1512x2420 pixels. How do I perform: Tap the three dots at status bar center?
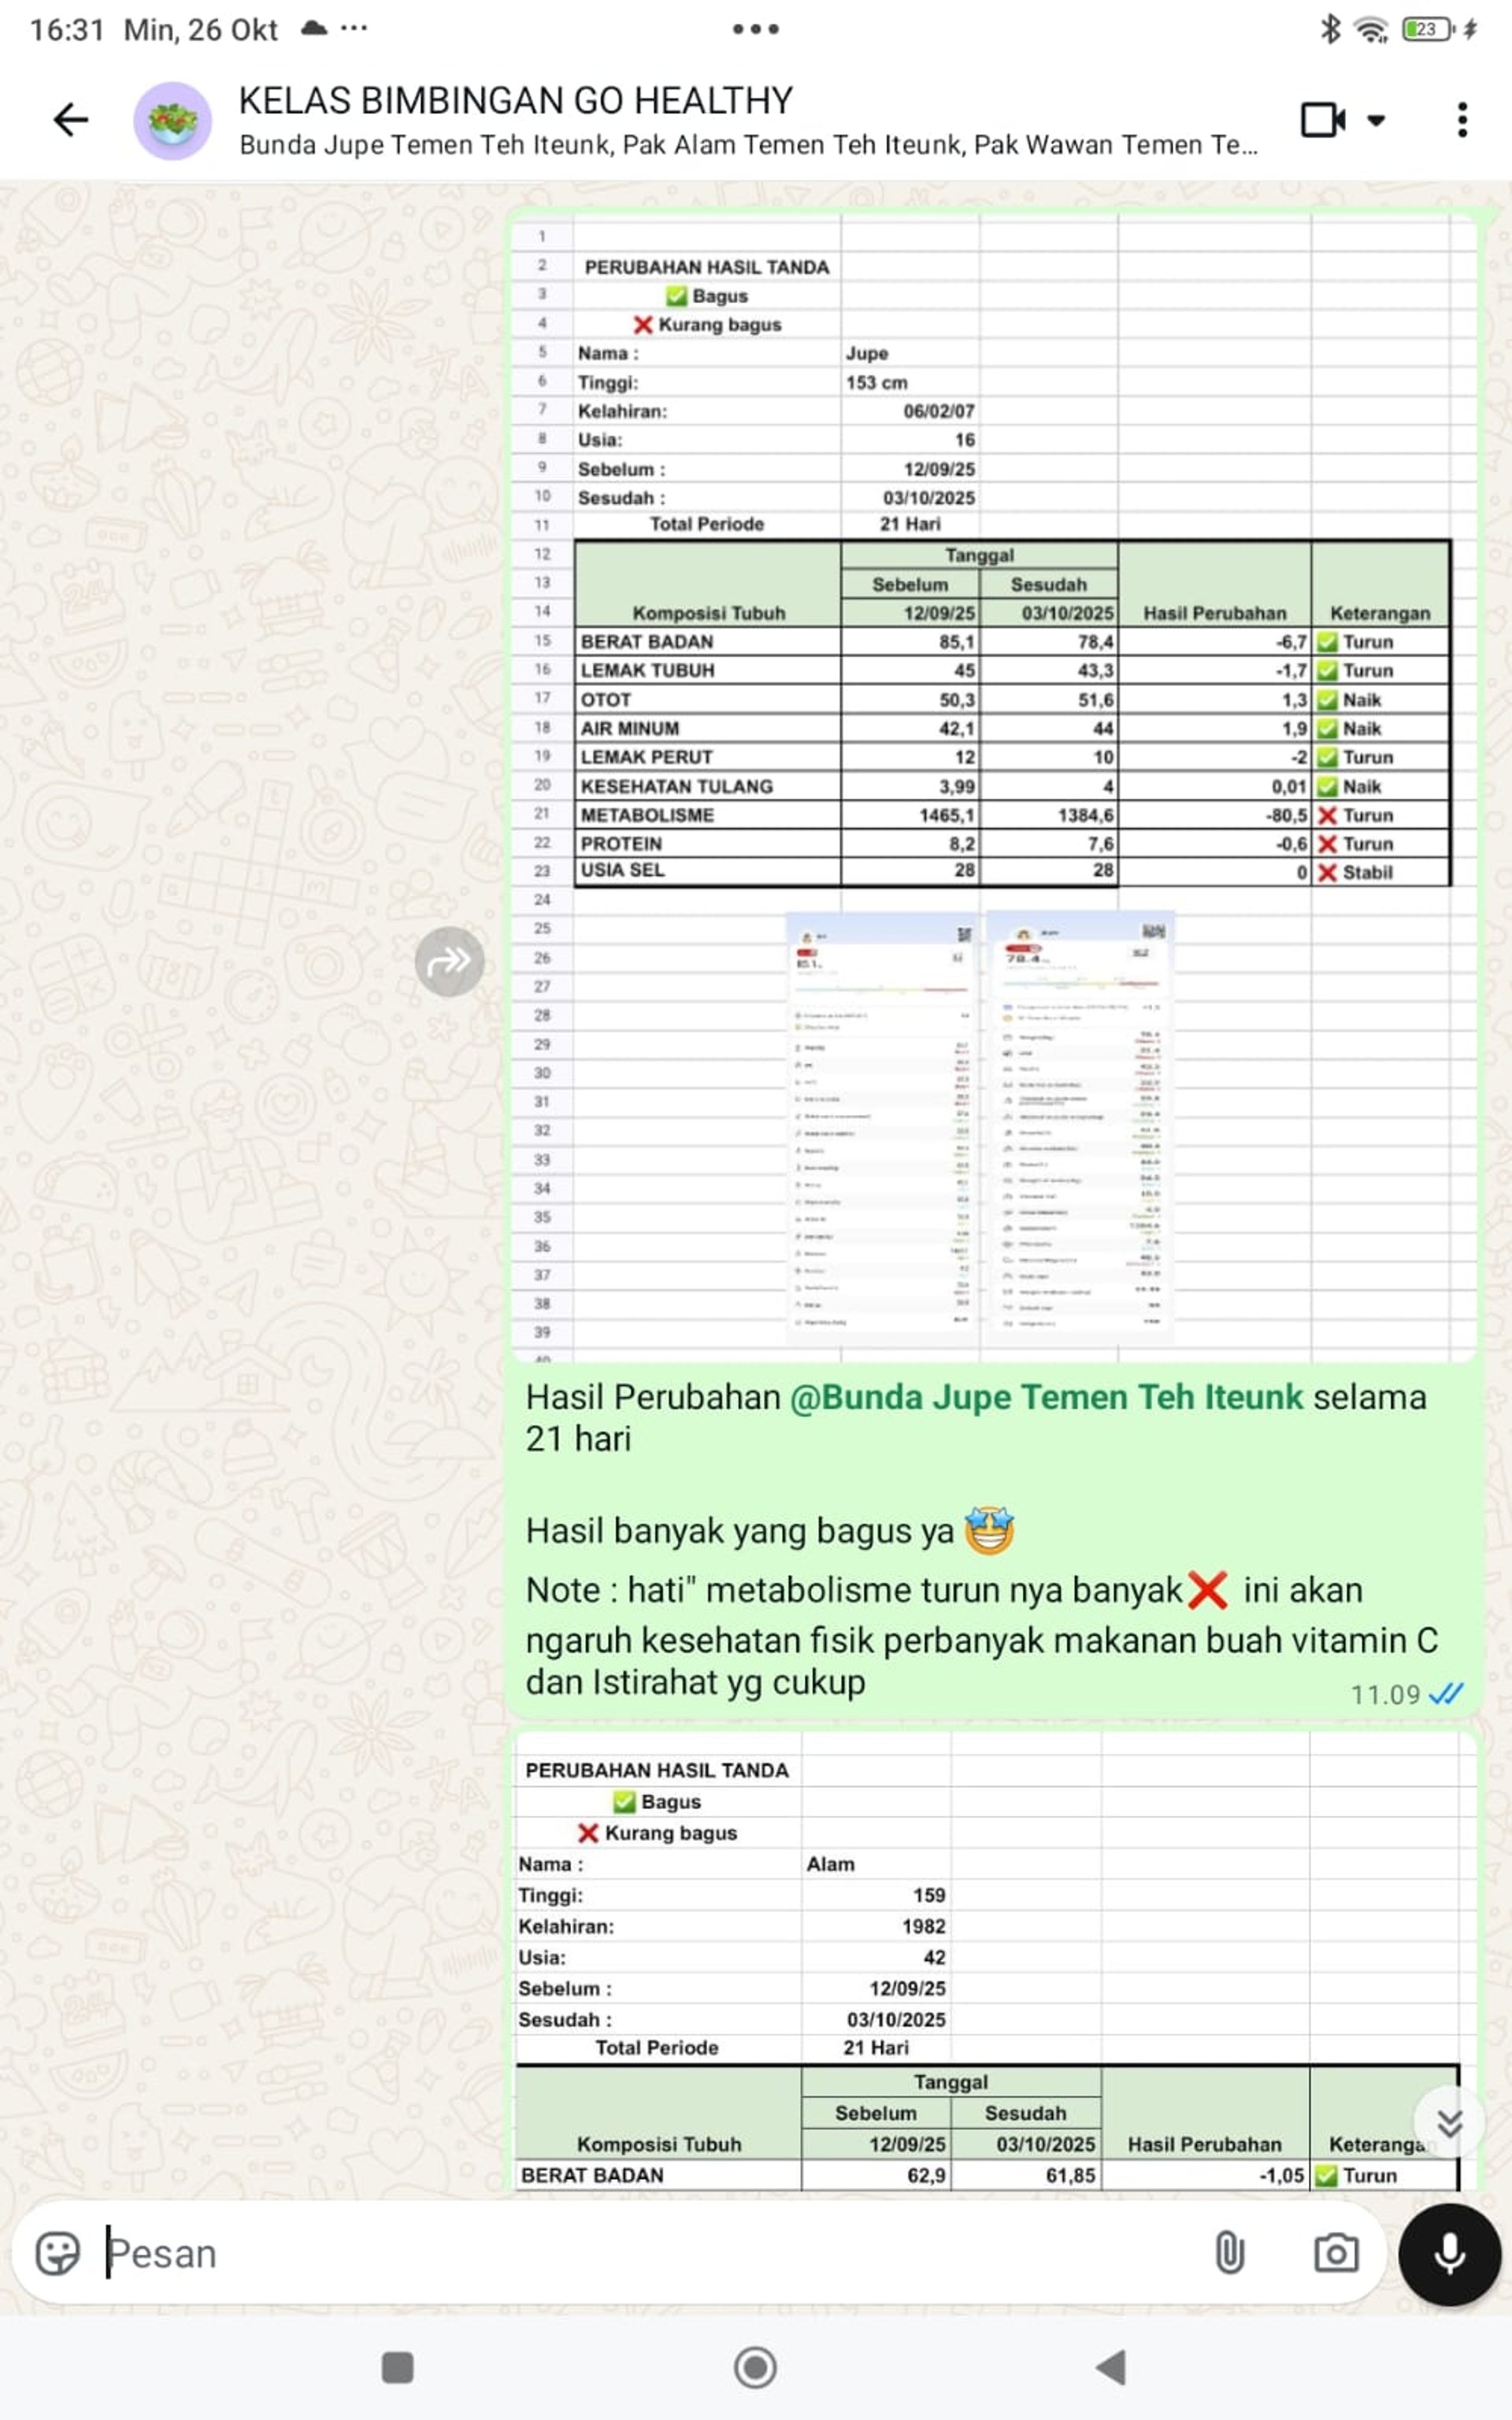tap(755, 29)
